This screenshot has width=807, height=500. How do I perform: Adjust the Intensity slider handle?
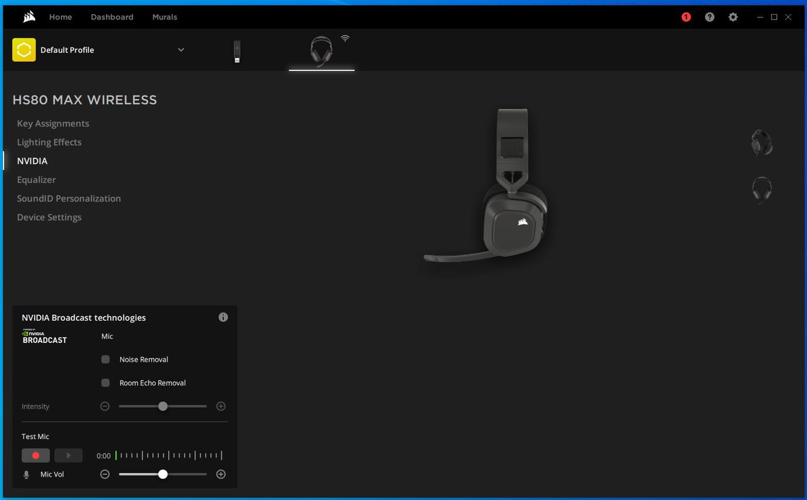pyautogui.click(x=163, y=406)
